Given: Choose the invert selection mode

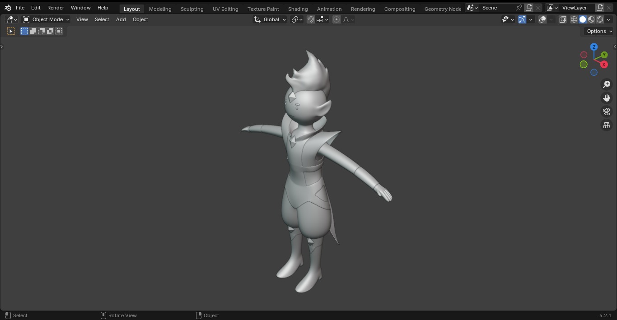Looking at the screenshot, I should click(50, 31).
